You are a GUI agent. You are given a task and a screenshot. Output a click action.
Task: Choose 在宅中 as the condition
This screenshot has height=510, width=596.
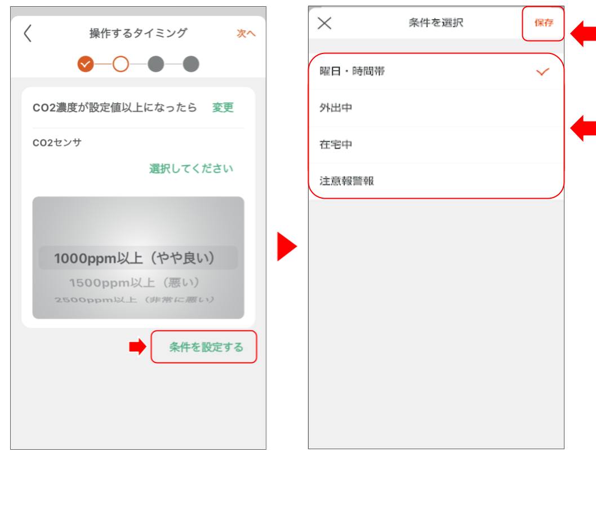pos(394,145)
